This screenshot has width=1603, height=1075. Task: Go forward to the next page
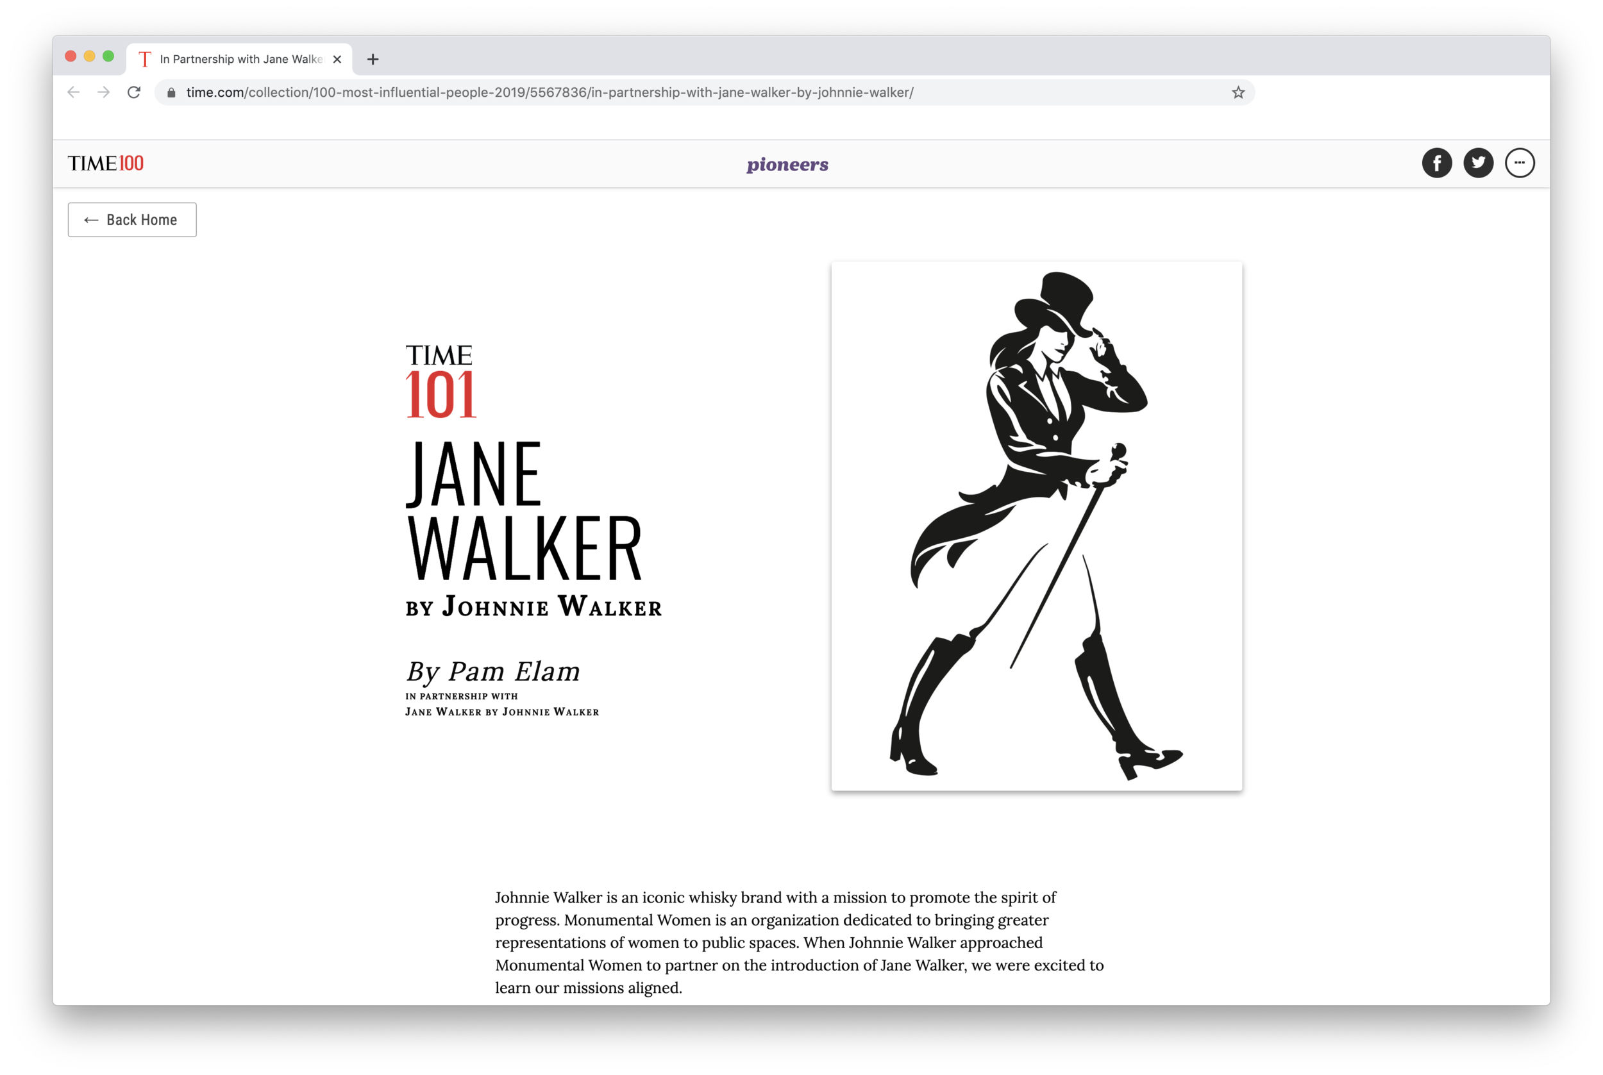103,92
